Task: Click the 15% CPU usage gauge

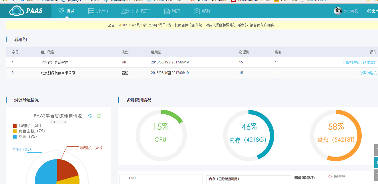Action: [161, 135]
